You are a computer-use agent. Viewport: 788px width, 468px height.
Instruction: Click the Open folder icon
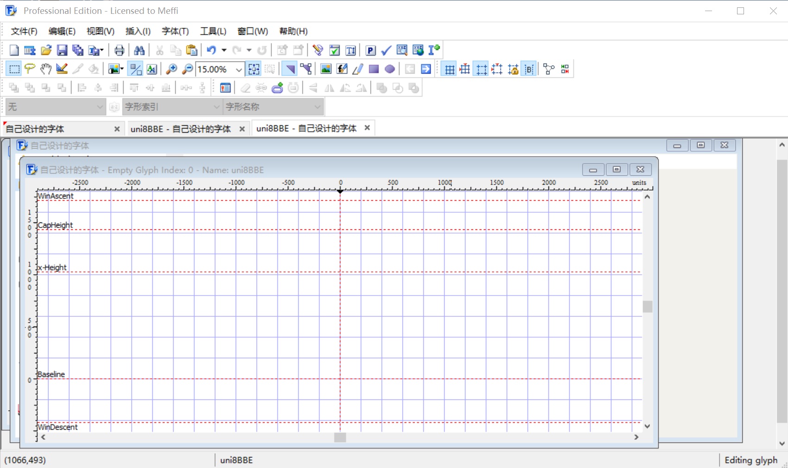(46, 50)
